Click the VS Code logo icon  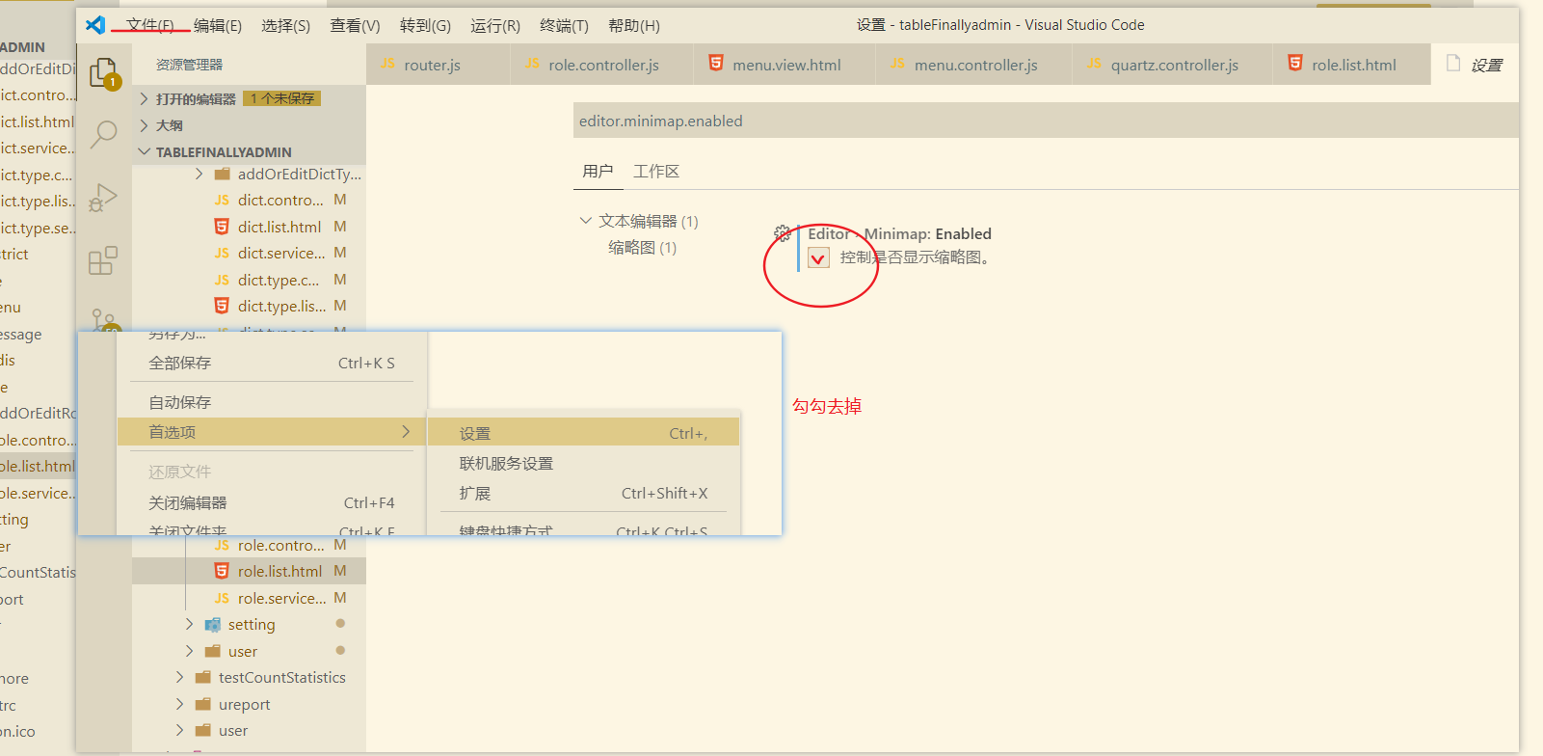point(95,25)
